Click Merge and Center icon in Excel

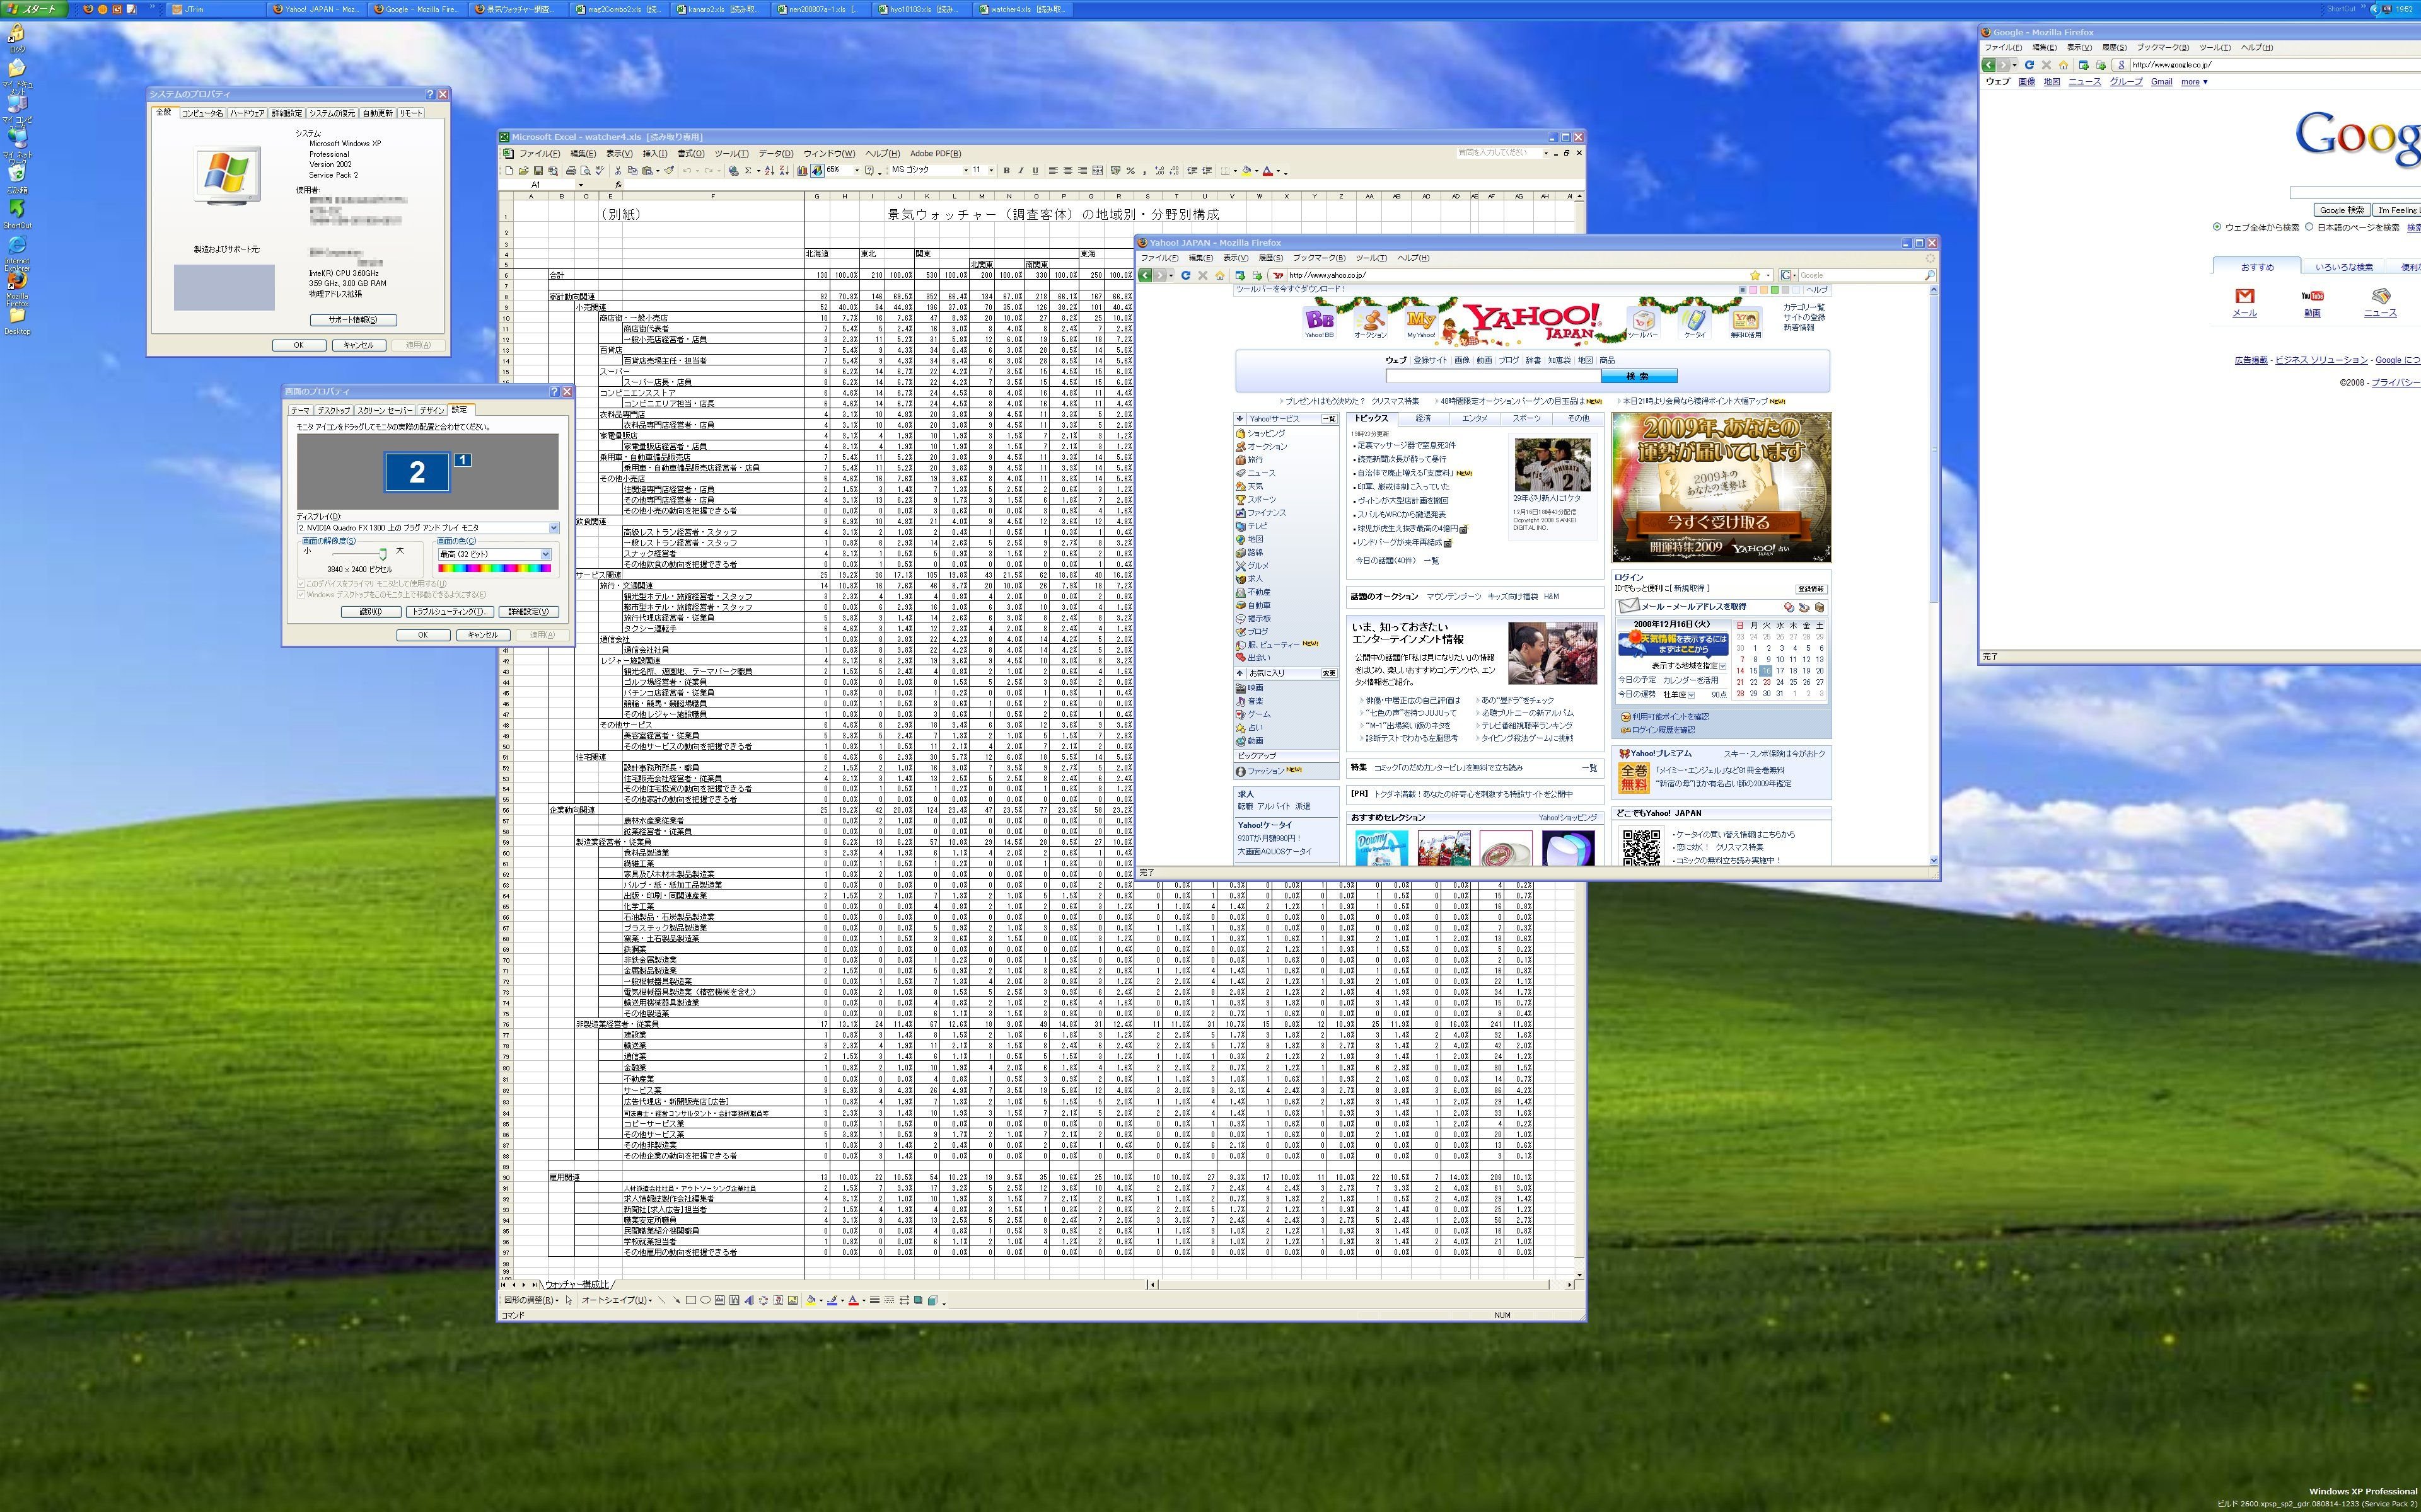(1098, 171)
